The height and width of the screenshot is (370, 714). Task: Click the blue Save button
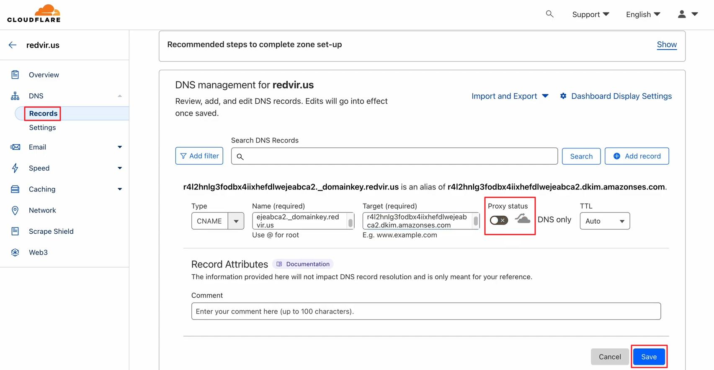point(649,357)
